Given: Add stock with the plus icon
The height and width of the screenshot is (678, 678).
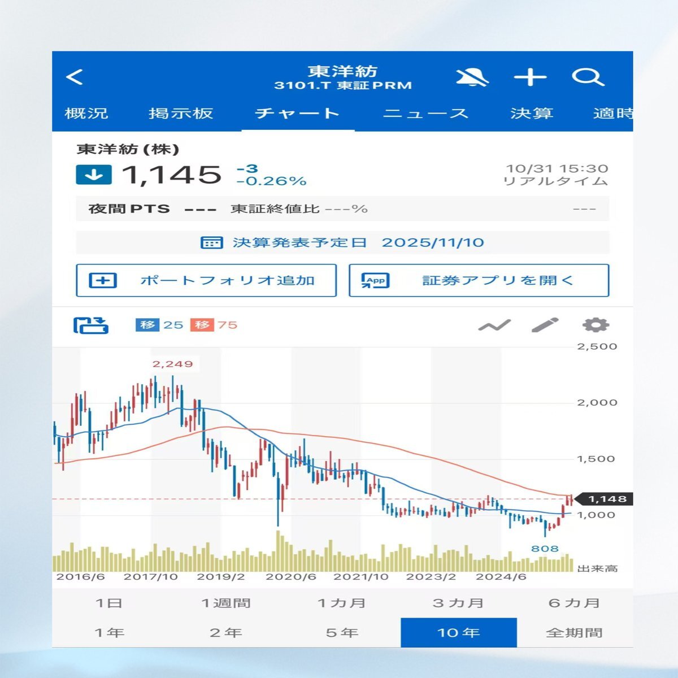Looking at the screenshot, I should [530, 77].
